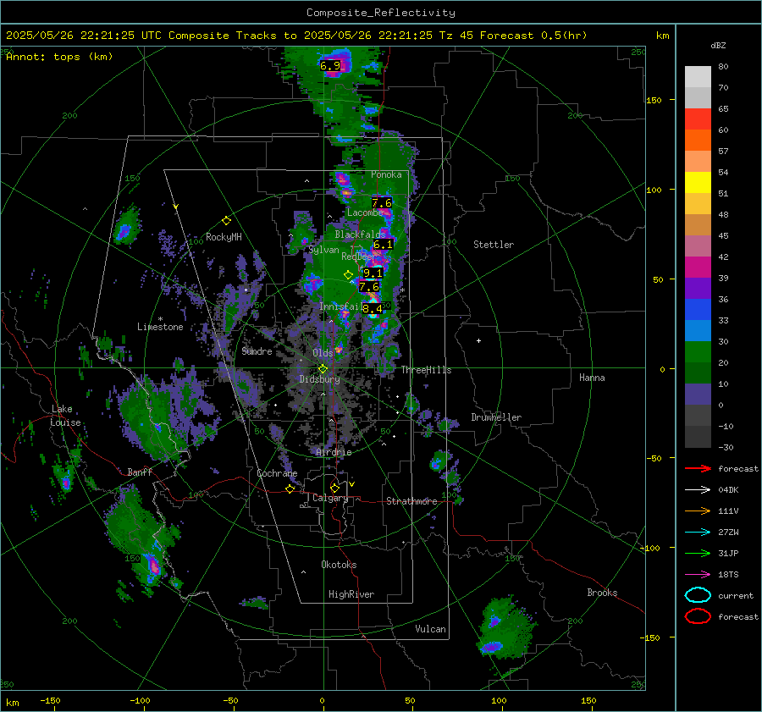Click the Olds city label
Viewport: 762px width, 712px height.
pos(323,353)
